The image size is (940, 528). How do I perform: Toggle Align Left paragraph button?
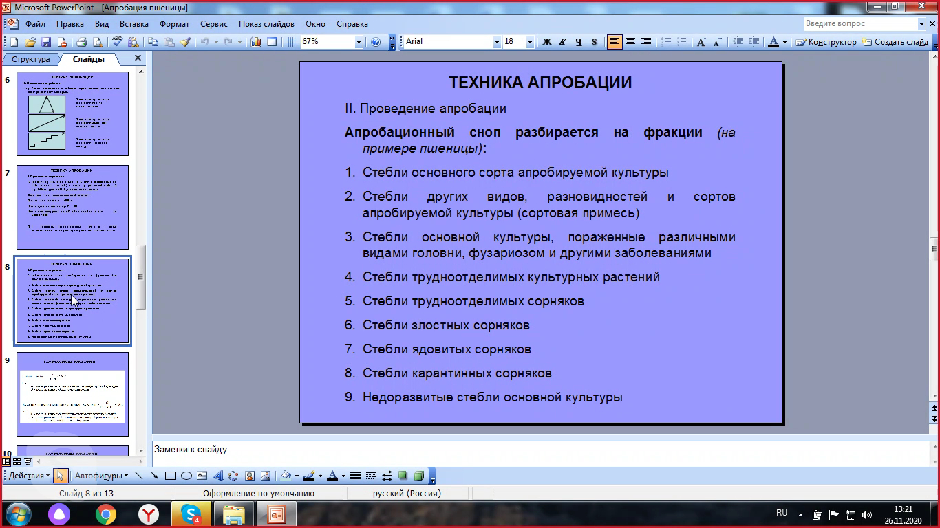pos(615,42)
